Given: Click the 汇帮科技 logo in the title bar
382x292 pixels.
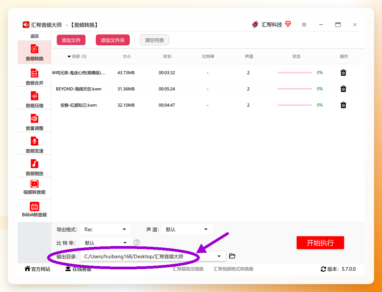Looking at the screenshot, I should [x=255, y=25].
